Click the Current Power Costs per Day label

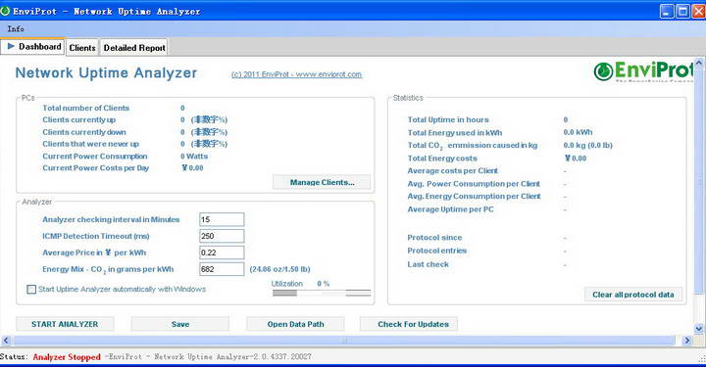click(x=95, y=168)
